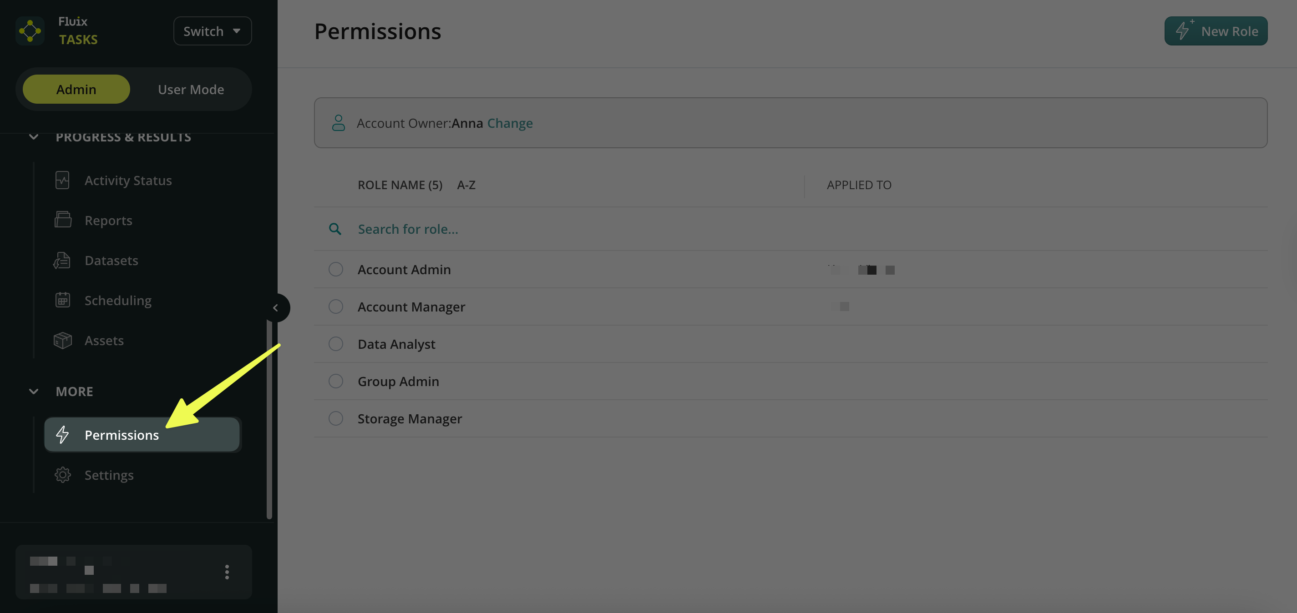Select the Storage Manager radio button
Viewport: 1297px width, 613px height.
pyautogui.click(x=335, y=418)
